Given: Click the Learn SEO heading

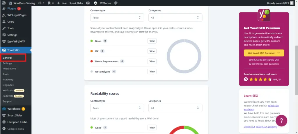Looking at the screenshot, I should pyautogui.click(x=251, y=96).
